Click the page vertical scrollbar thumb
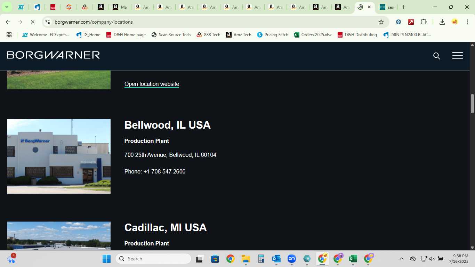 (472, 104)
